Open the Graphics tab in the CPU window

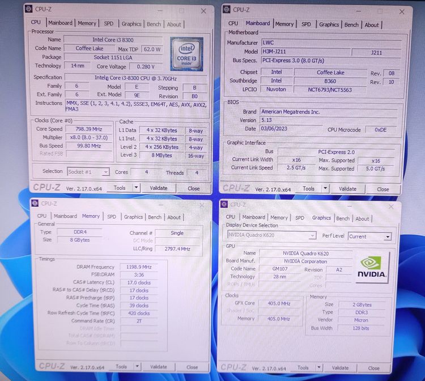point(131,24)
